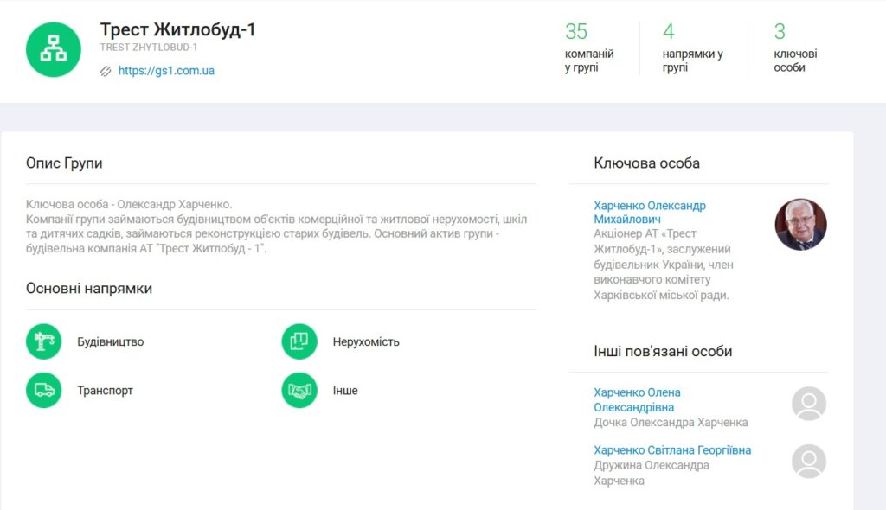Select the 3 ключові особи counter
This screenshot has height=510, width=886.
[x=795, y=48]
